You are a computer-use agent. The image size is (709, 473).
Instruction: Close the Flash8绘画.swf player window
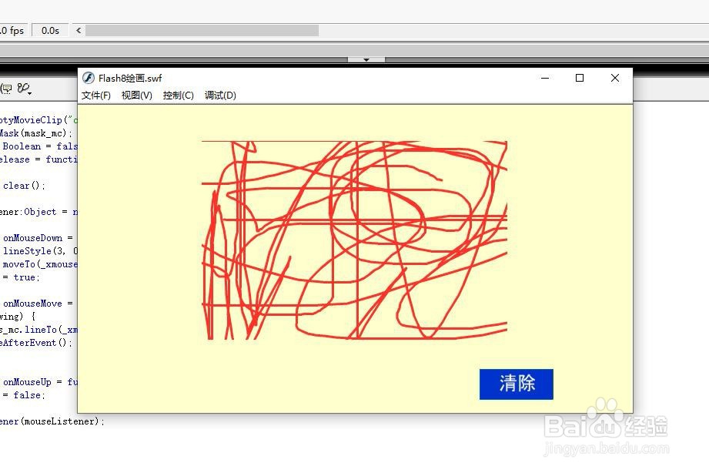[x=614, y=78]
